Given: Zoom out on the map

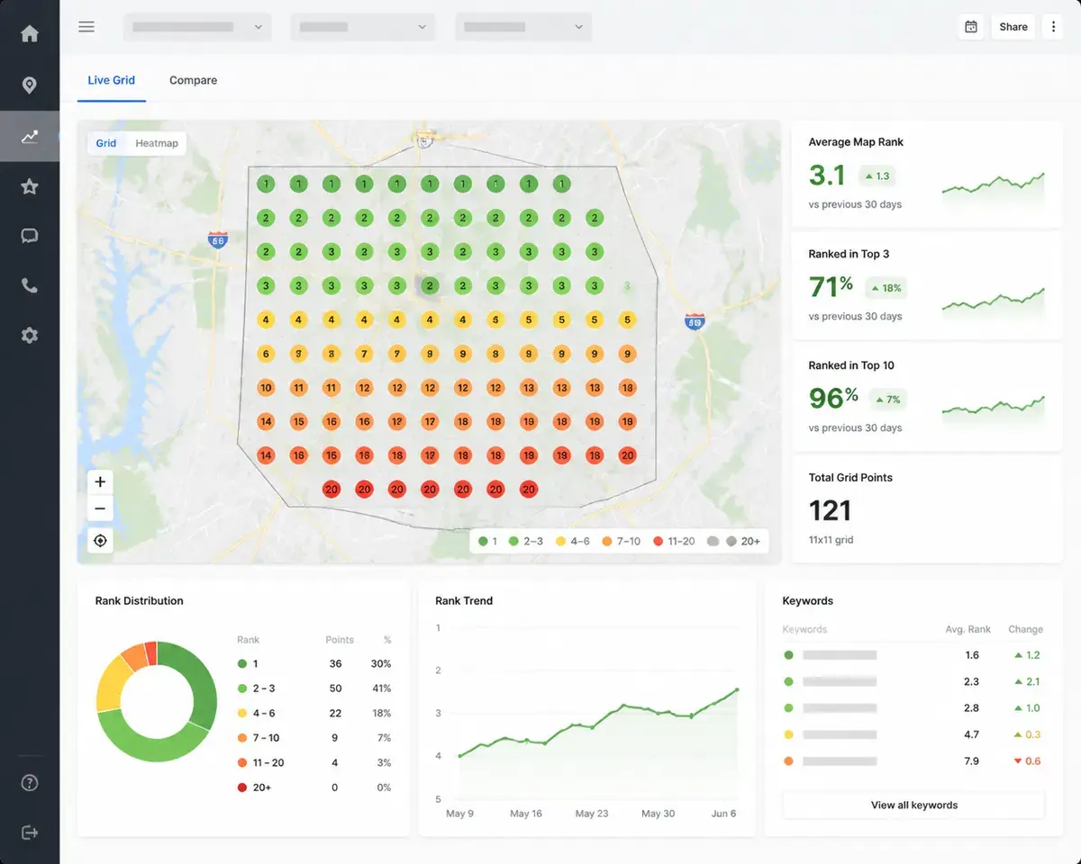Looking at the screenshot, I should point(100,508).
